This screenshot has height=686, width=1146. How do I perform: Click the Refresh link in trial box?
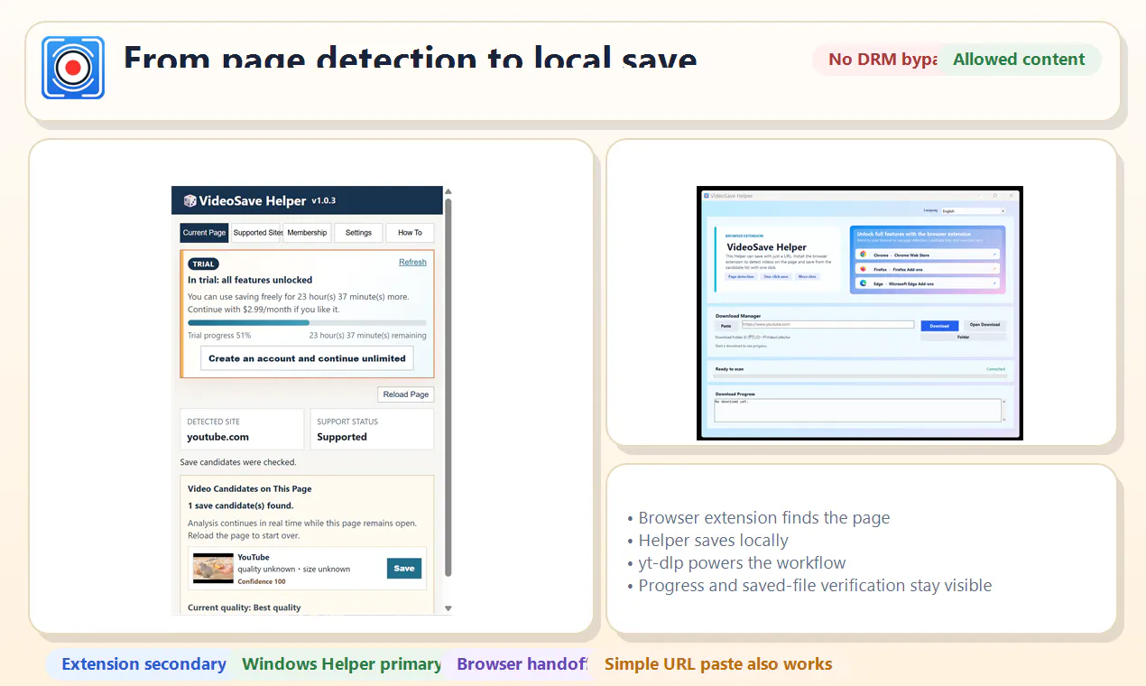(412, 263)
